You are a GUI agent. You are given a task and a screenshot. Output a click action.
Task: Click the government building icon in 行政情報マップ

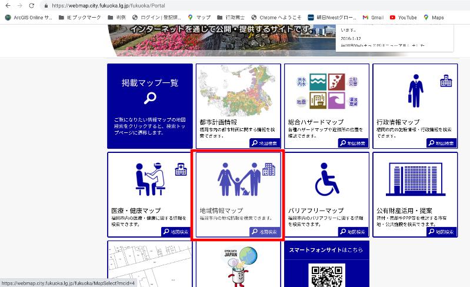point(446,81)
